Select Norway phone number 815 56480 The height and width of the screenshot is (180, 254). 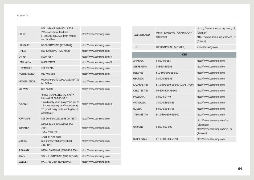[x=47, y=89]
